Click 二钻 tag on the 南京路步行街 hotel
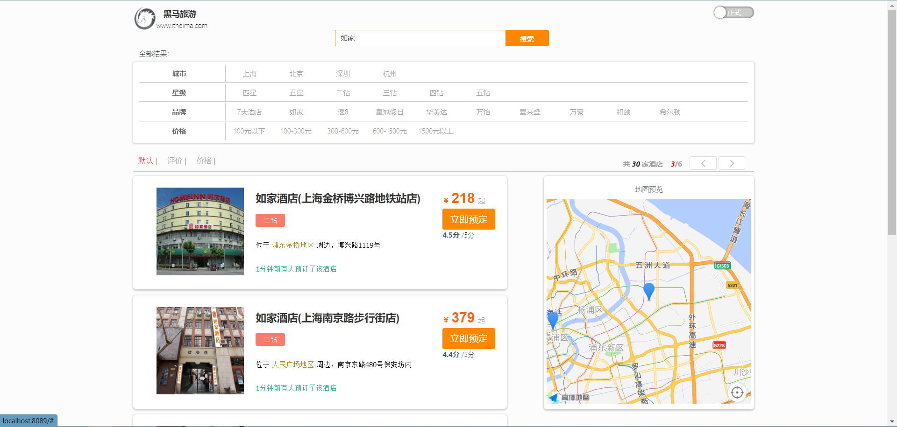Image resolution: width=897 pixels, height=427 pixels. point(270,340)
